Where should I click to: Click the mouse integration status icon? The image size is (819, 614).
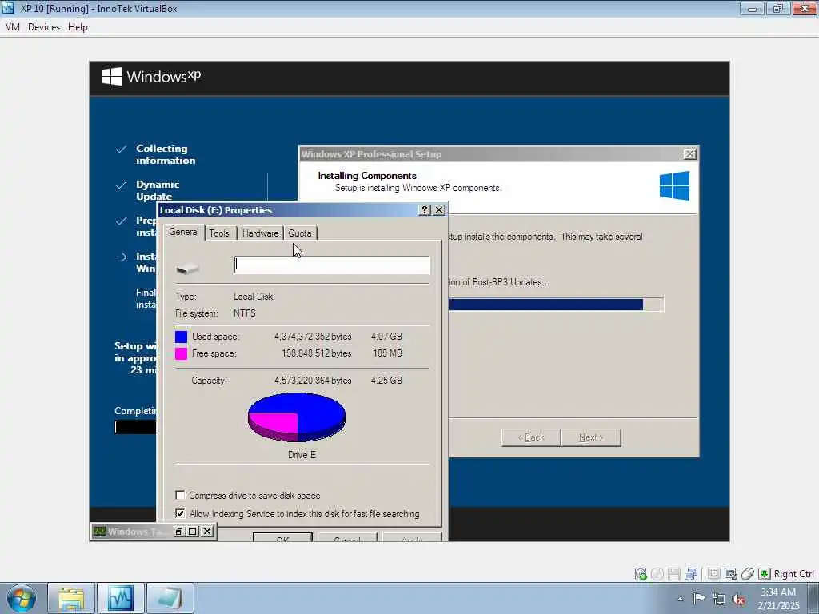click(x=748, y=574)
